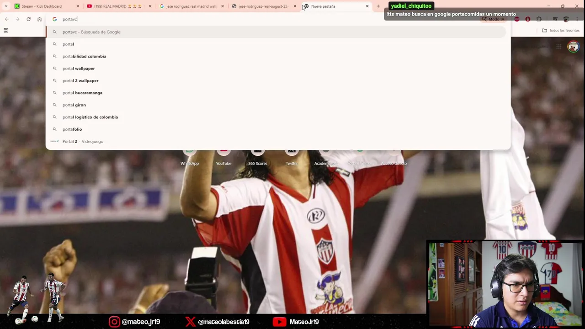Open the Todos los favoritos folder
The image size is (585, 329).
pyautogui.click(x=560, y=30)
